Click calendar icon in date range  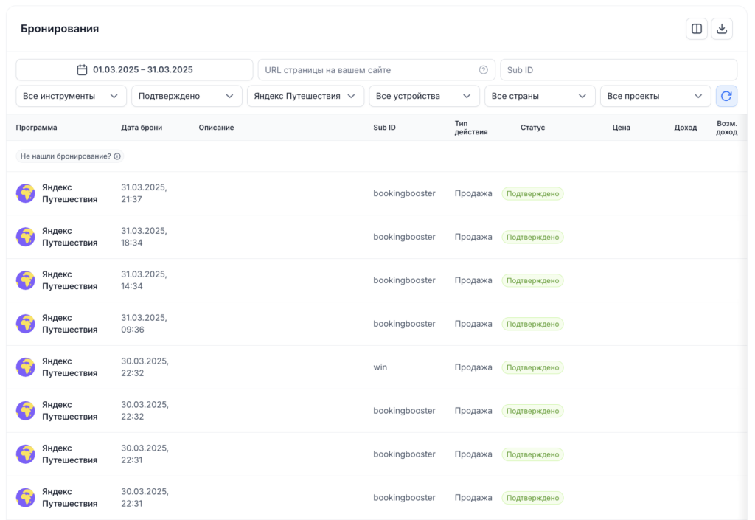[x=83, y=70]
